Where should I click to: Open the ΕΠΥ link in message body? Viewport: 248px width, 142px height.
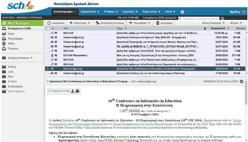tap(205, 124)
